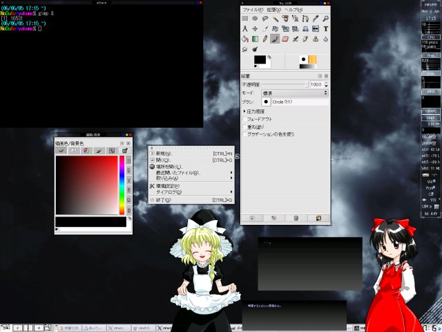Open the 拡張 menu in GIMP toolbox
Viewport: 442px width, 332px height.
[273, 10]
